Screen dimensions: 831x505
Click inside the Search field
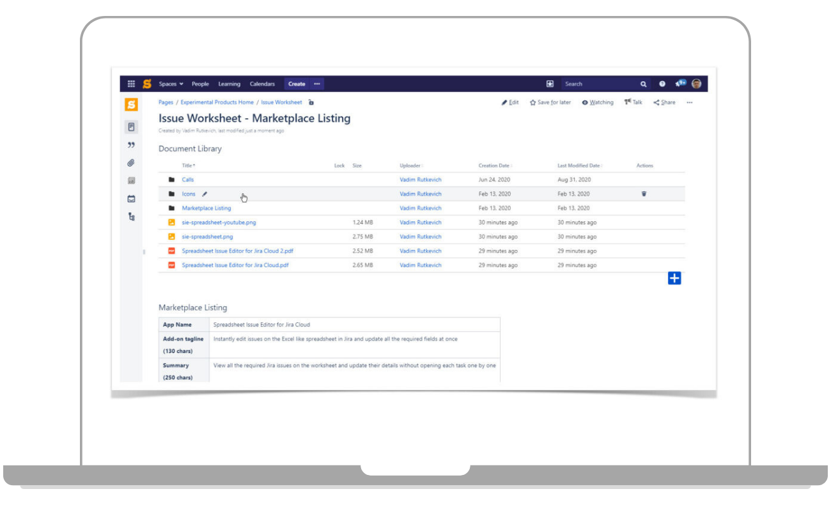[x=594, y=83]
